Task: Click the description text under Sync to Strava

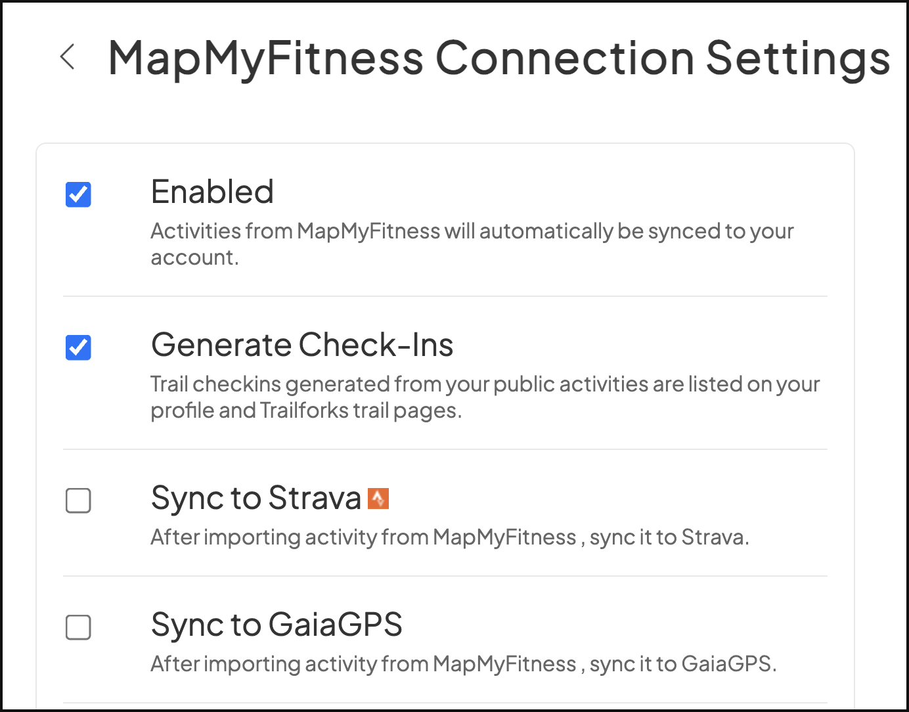Action: pyautogui.click(x=449, y=537)
